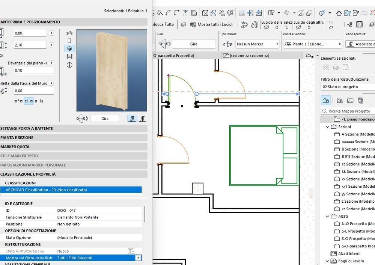The height and width of the screenshot is (265, 375).
Task: Collapse the Sezioni tree group
Action: coord(327,127)
